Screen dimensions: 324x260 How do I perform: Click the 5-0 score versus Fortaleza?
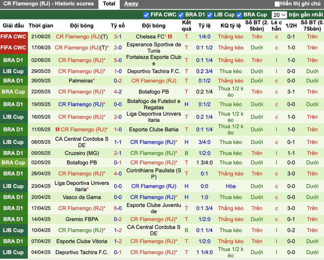[118, 60]
